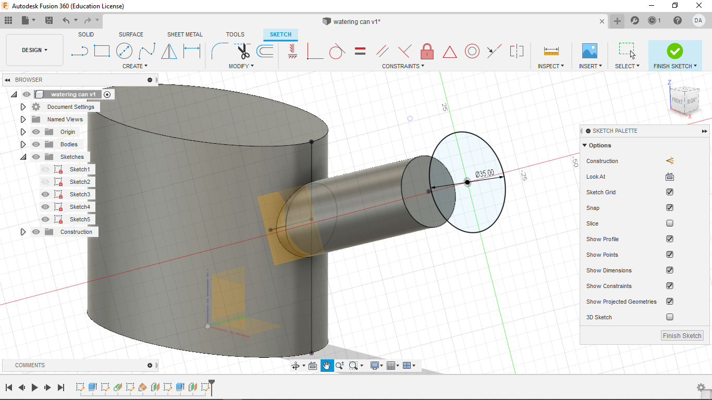Apply the Symmetry constraint
Image resolution: width=712 pixels, height=400 pixels.
coord(517,51)
